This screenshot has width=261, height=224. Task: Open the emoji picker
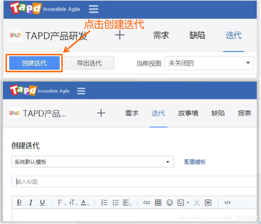170,203
